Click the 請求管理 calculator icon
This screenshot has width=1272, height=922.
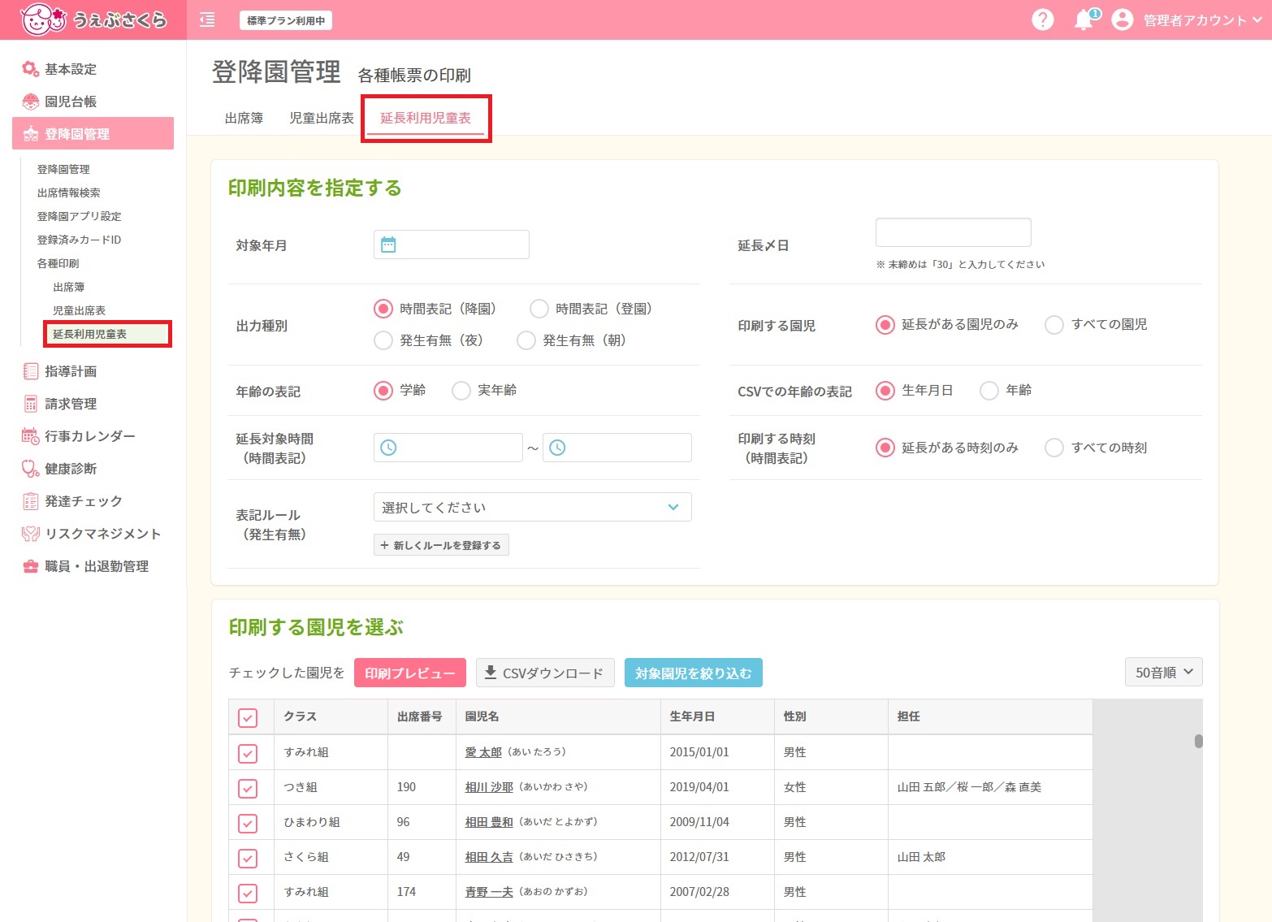(30, 404)
